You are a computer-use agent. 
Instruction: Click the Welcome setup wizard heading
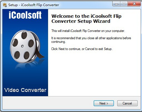point(86,19)
